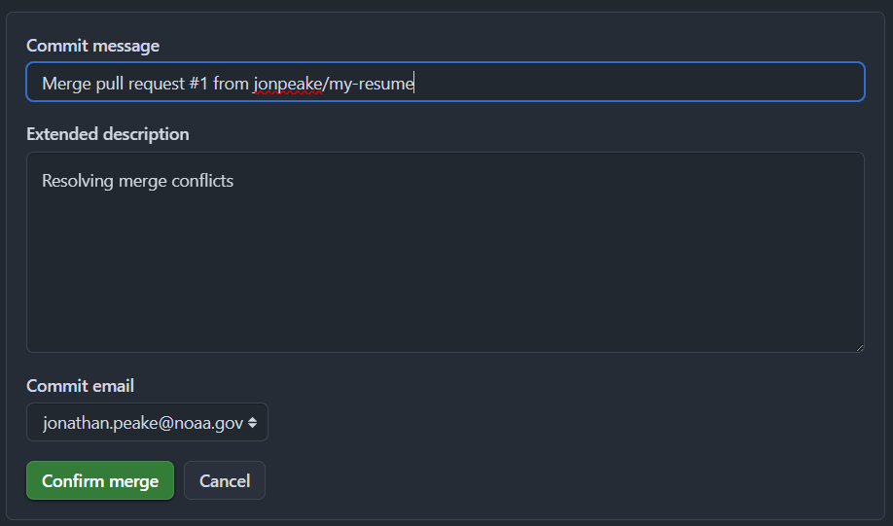893x526 pixels.
Task: Click inside the Extended description text area
Action: [x=446, y=252]
